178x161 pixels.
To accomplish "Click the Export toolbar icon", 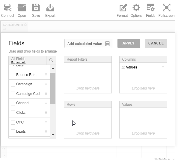I will pos(50,8).
